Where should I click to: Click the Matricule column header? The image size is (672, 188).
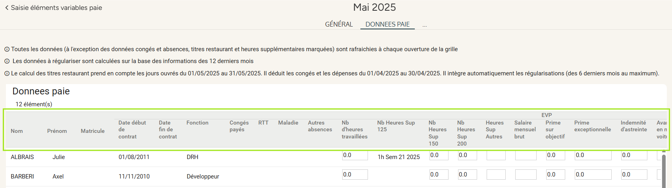point(92,131)
